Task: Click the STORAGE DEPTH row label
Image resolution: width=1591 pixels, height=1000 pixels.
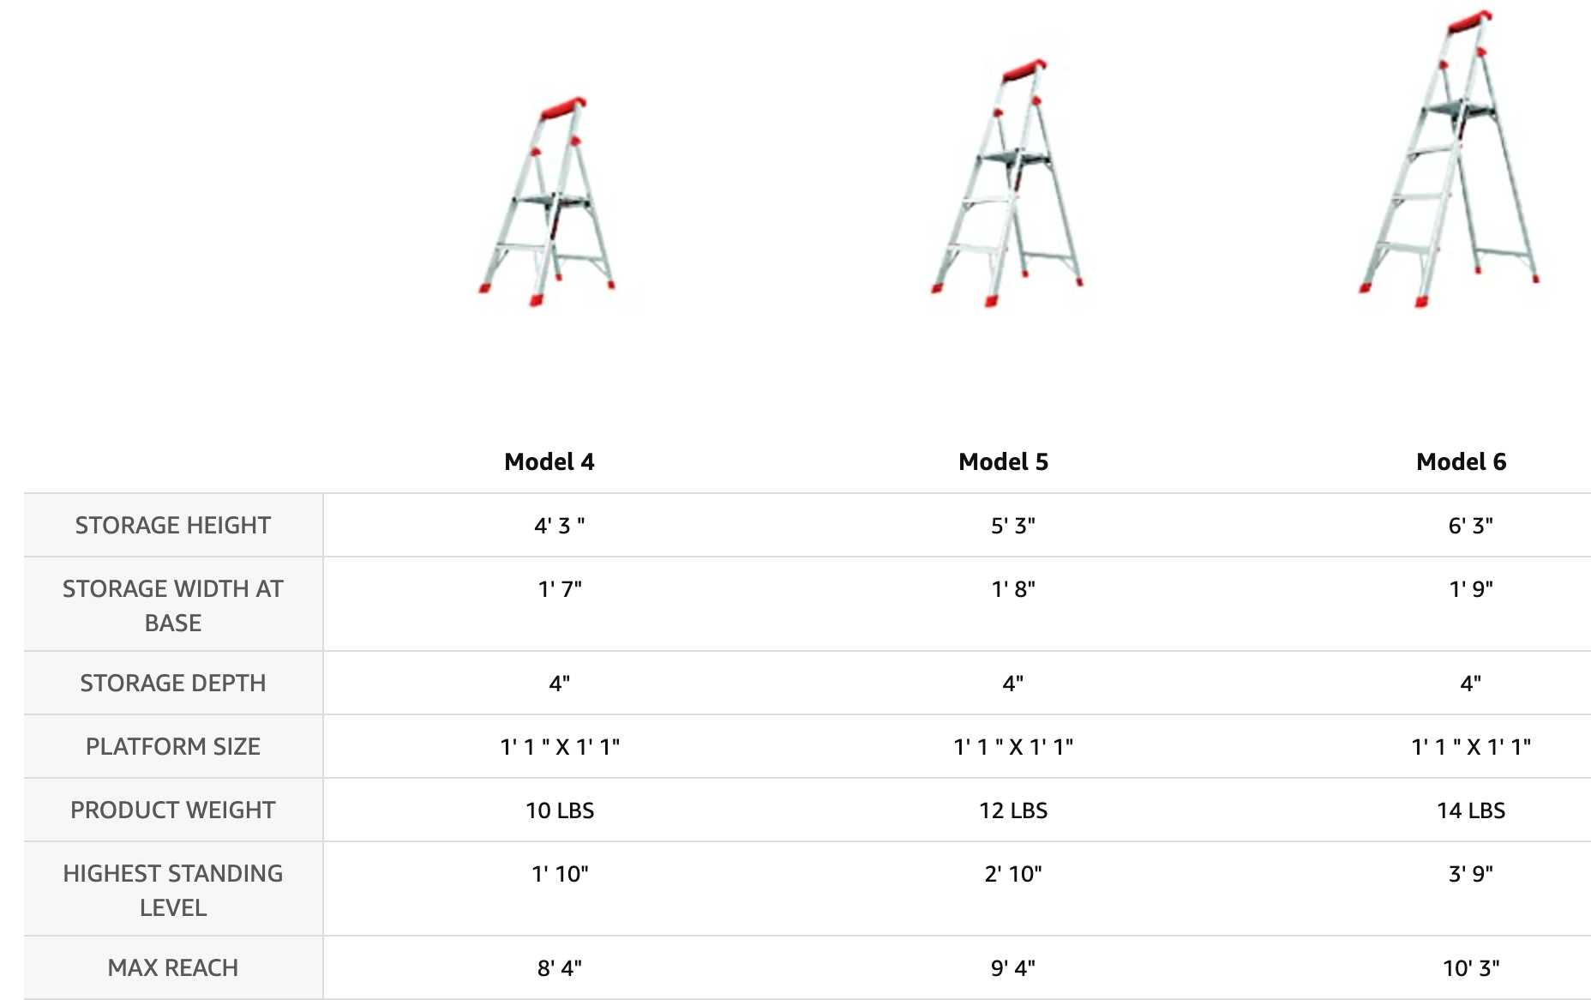Action: pyautogui.click(x=173, y=683)
